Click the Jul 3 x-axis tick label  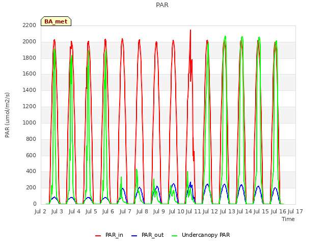point(57,211)
